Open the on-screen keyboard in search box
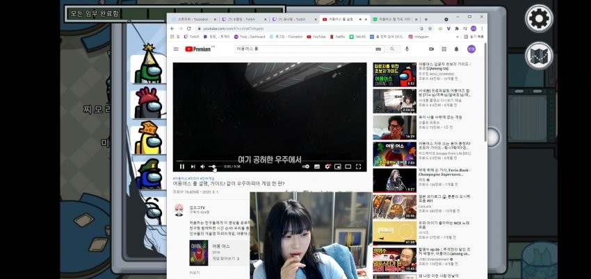The height and width of the screenshot is (279, 591). [x=378, y=49]
